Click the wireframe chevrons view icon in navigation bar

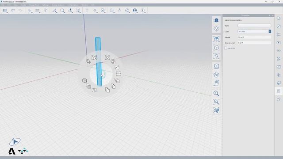tap(216, 28)
